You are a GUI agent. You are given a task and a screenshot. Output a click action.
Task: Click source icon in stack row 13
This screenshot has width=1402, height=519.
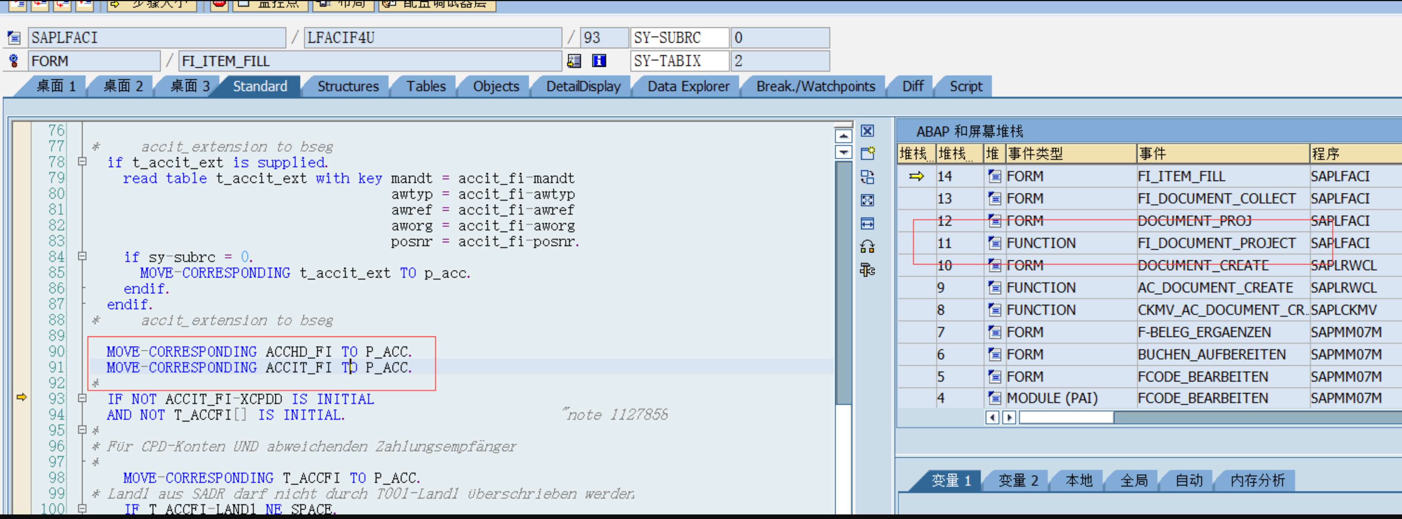995,198
